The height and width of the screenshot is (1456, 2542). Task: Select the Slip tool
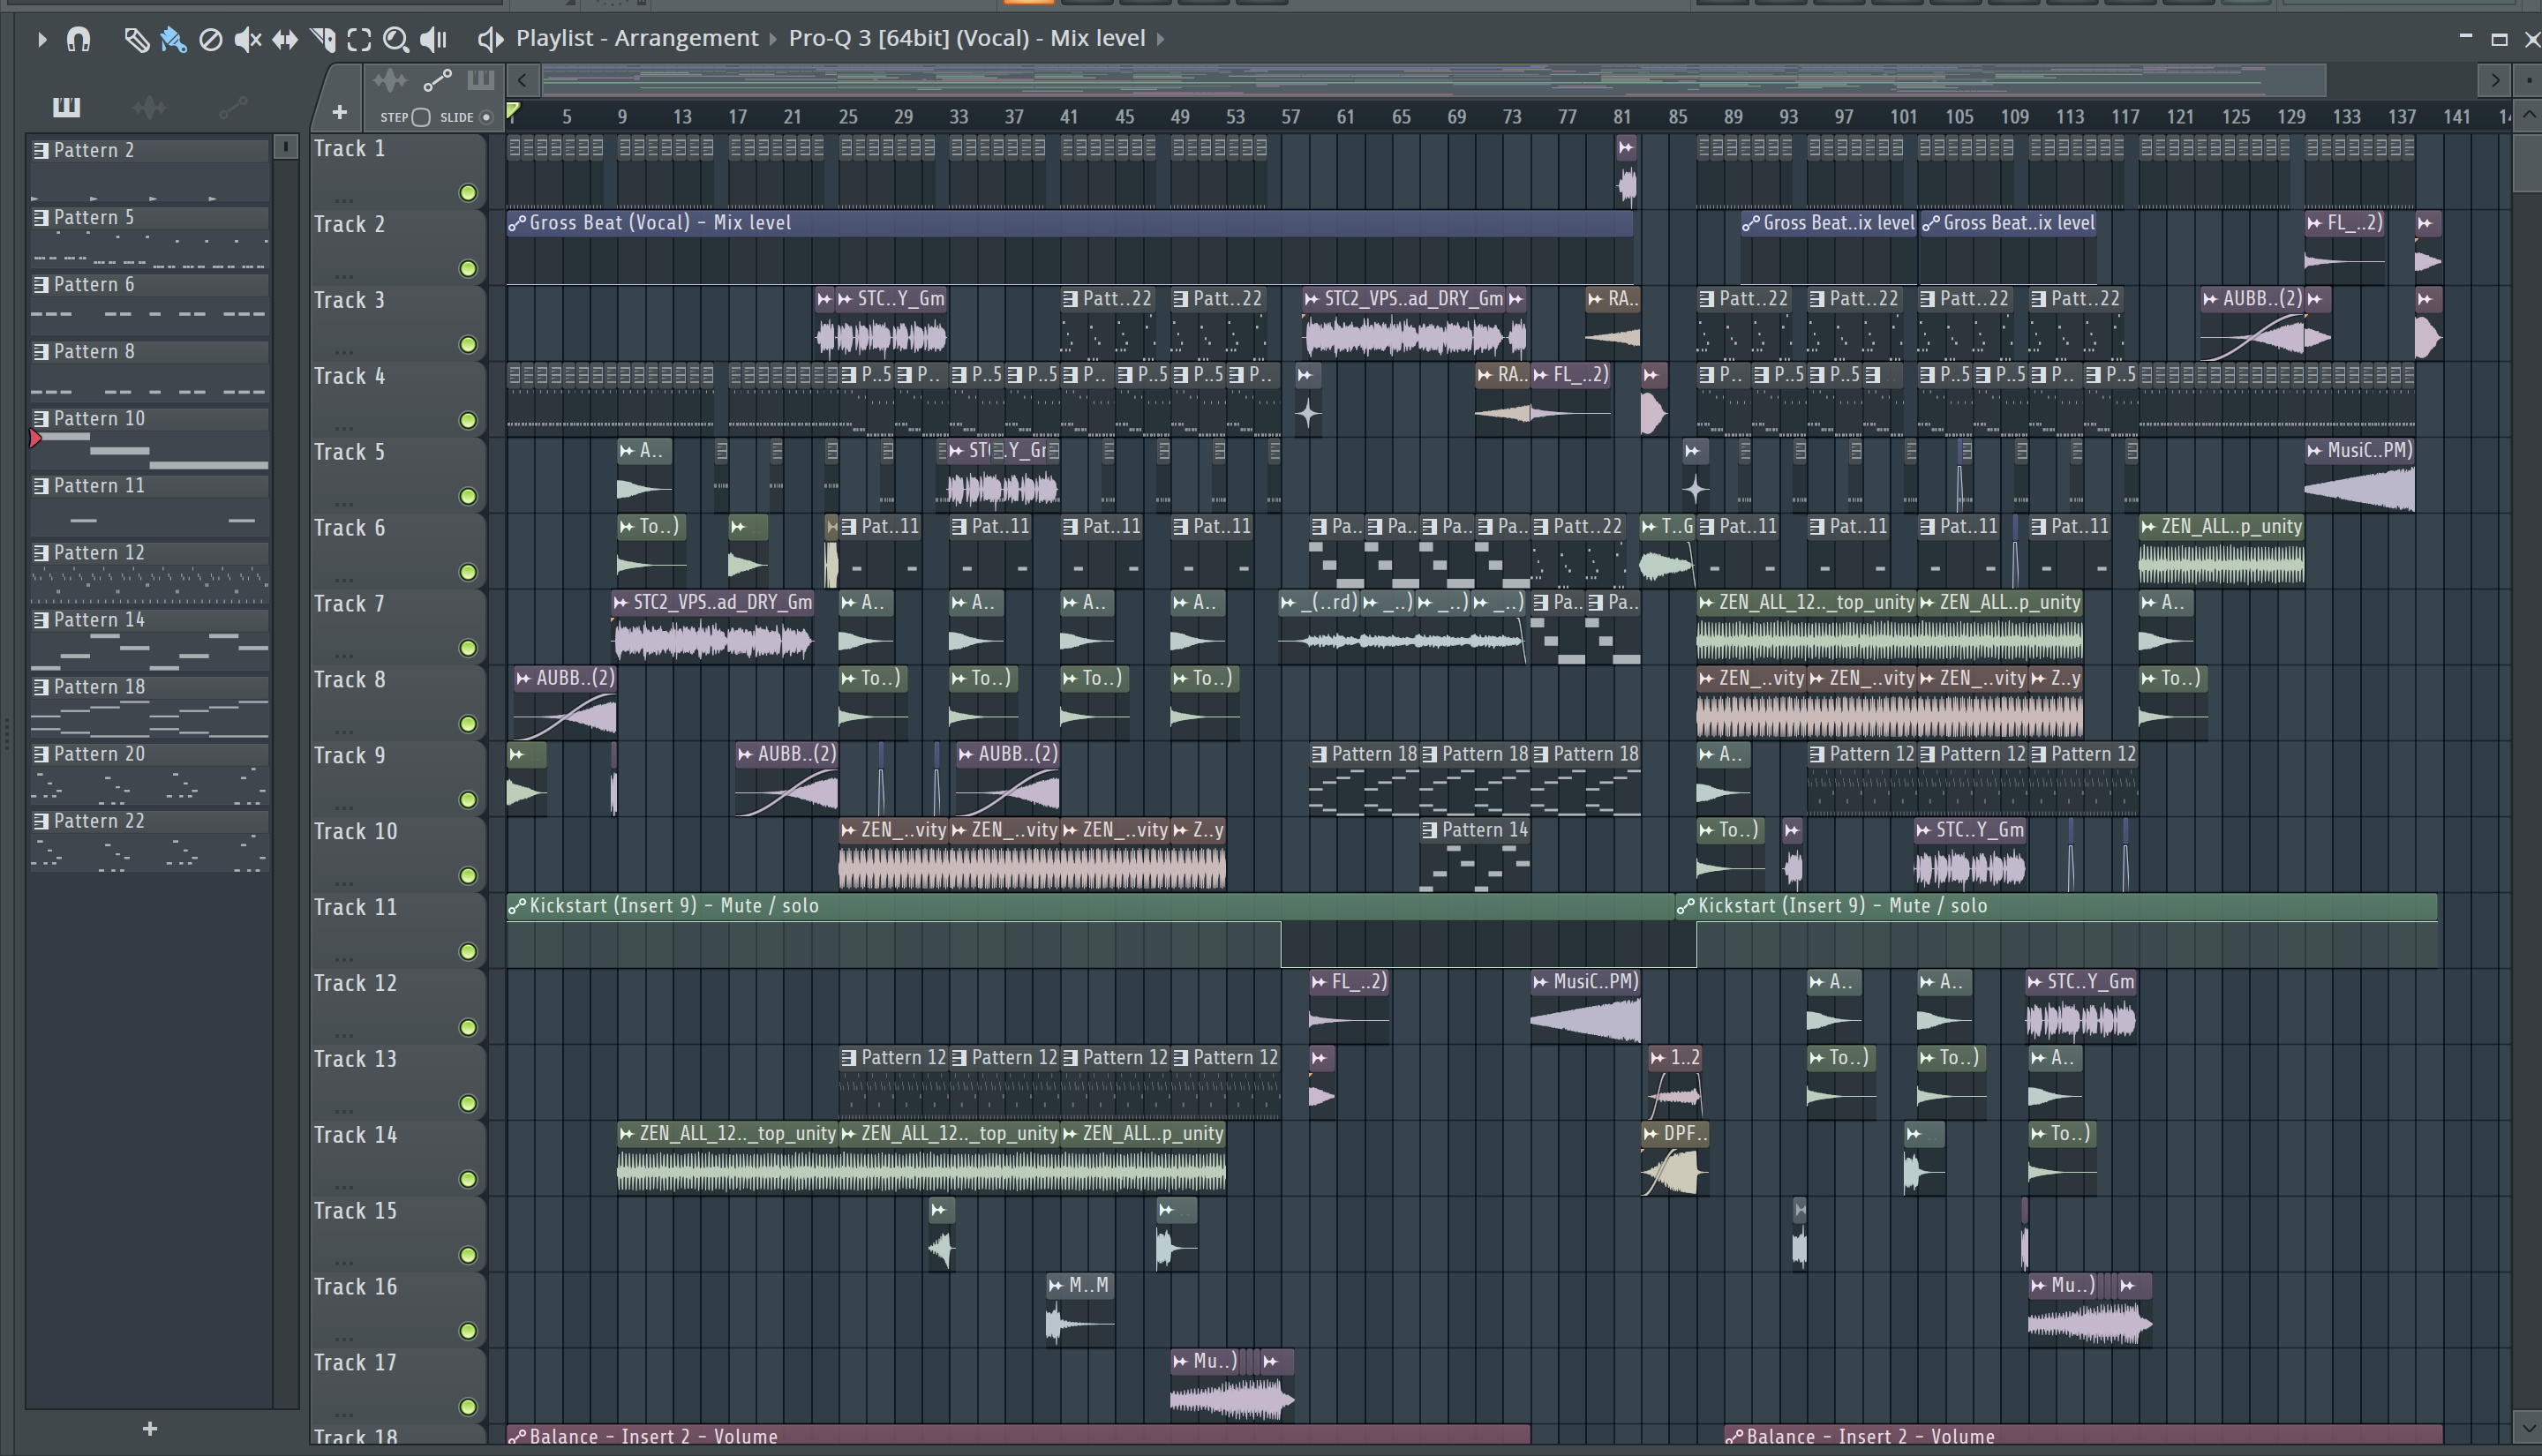coord(285,39)
